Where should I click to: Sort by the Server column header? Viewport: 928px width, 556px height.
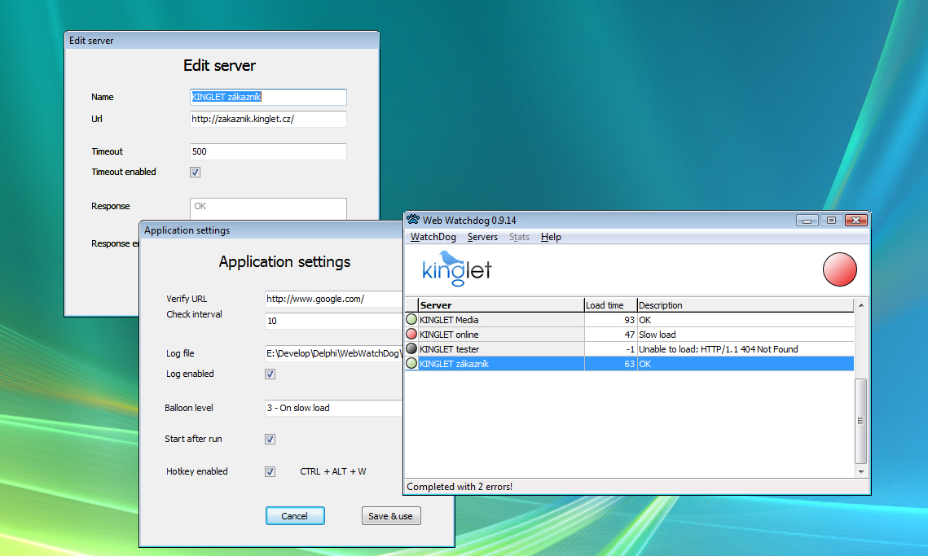pyautogui.click(x=501, y=305)
